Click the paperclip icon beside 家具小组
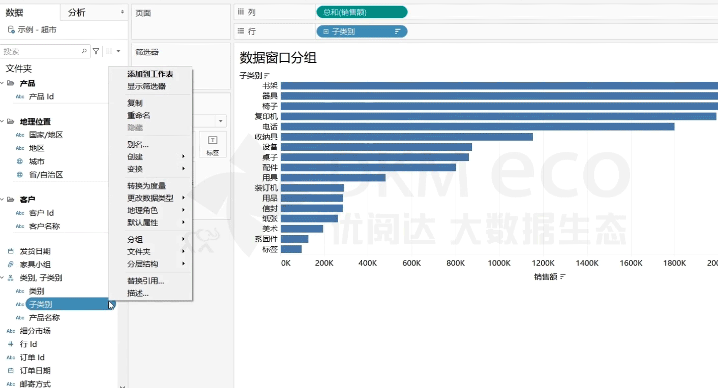 coord(11,265)
